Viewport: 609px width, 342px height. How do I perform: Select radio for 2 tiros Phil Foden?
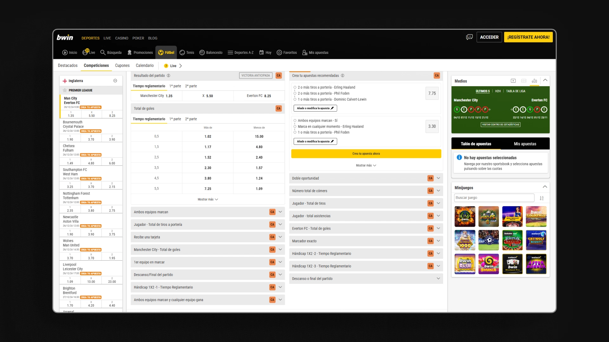tap(295, 93)
